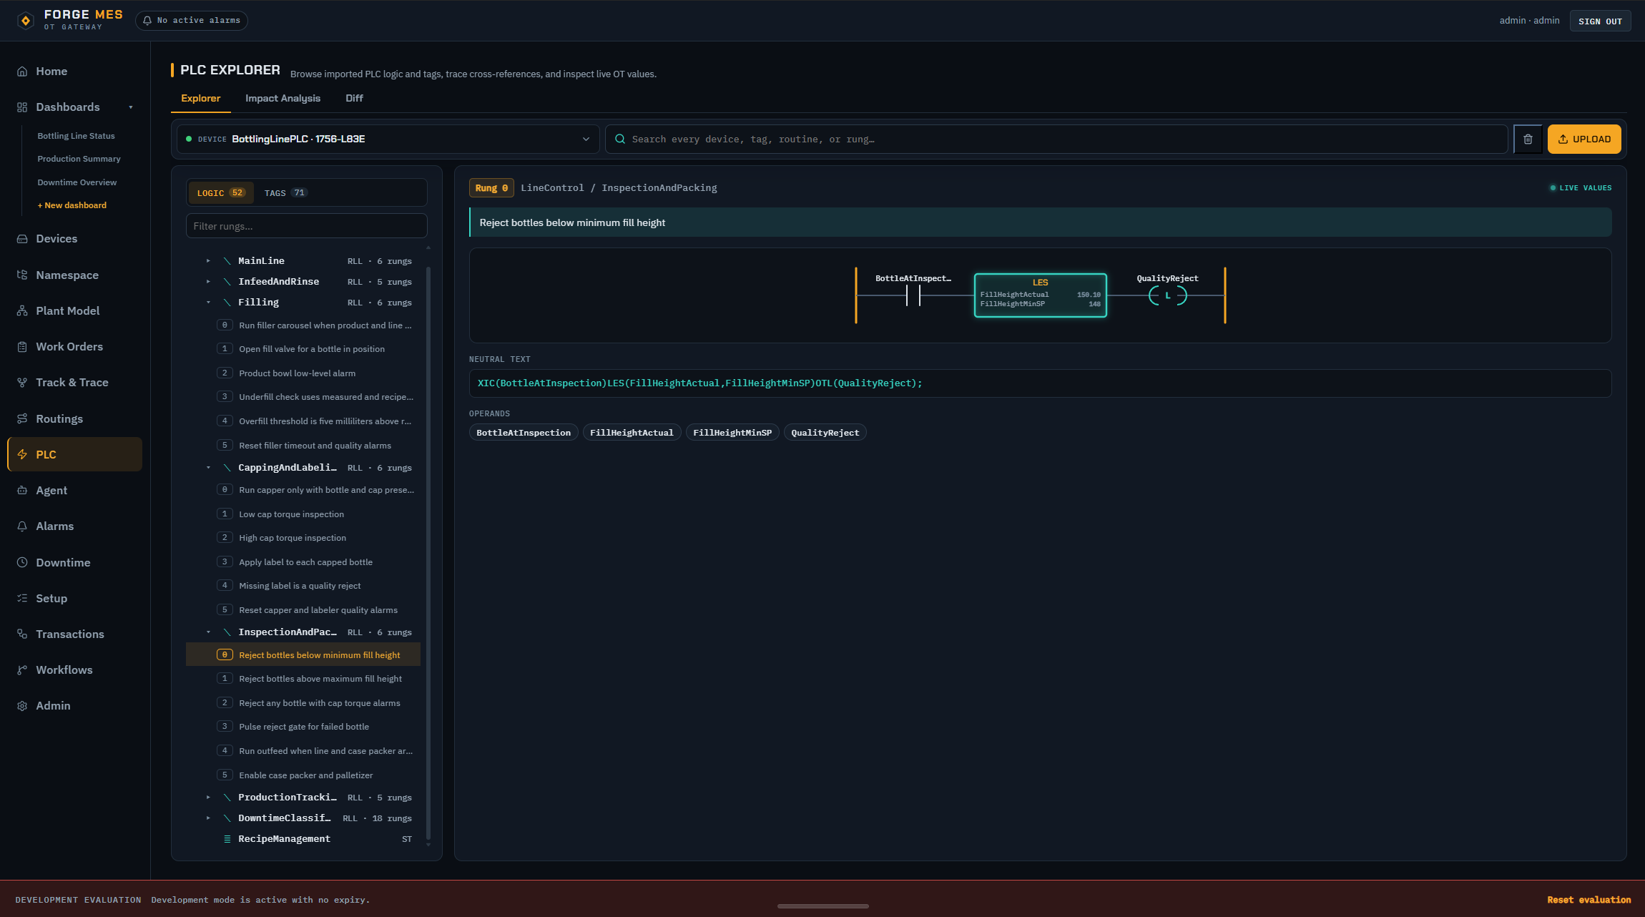Click the QualityReject latch coil symbol
Viewport: 1645px width, 917px height.
tap(1167, 295)
